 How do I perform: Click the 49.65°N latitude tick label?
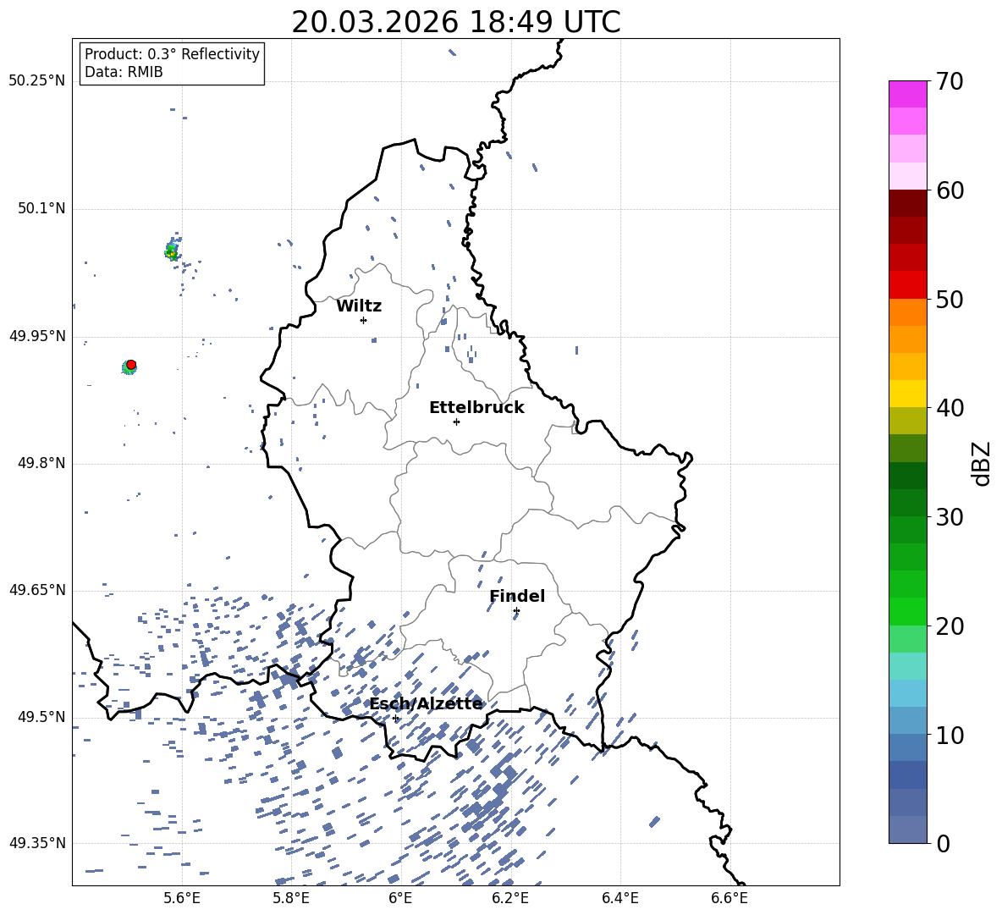[37, 590]
